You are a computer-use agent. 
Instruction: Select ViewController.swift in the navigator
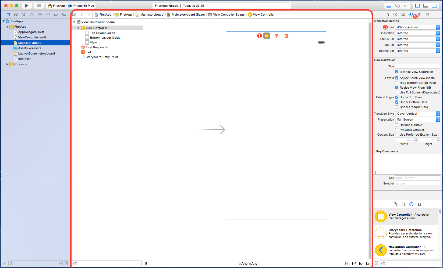tap(32, 37)
